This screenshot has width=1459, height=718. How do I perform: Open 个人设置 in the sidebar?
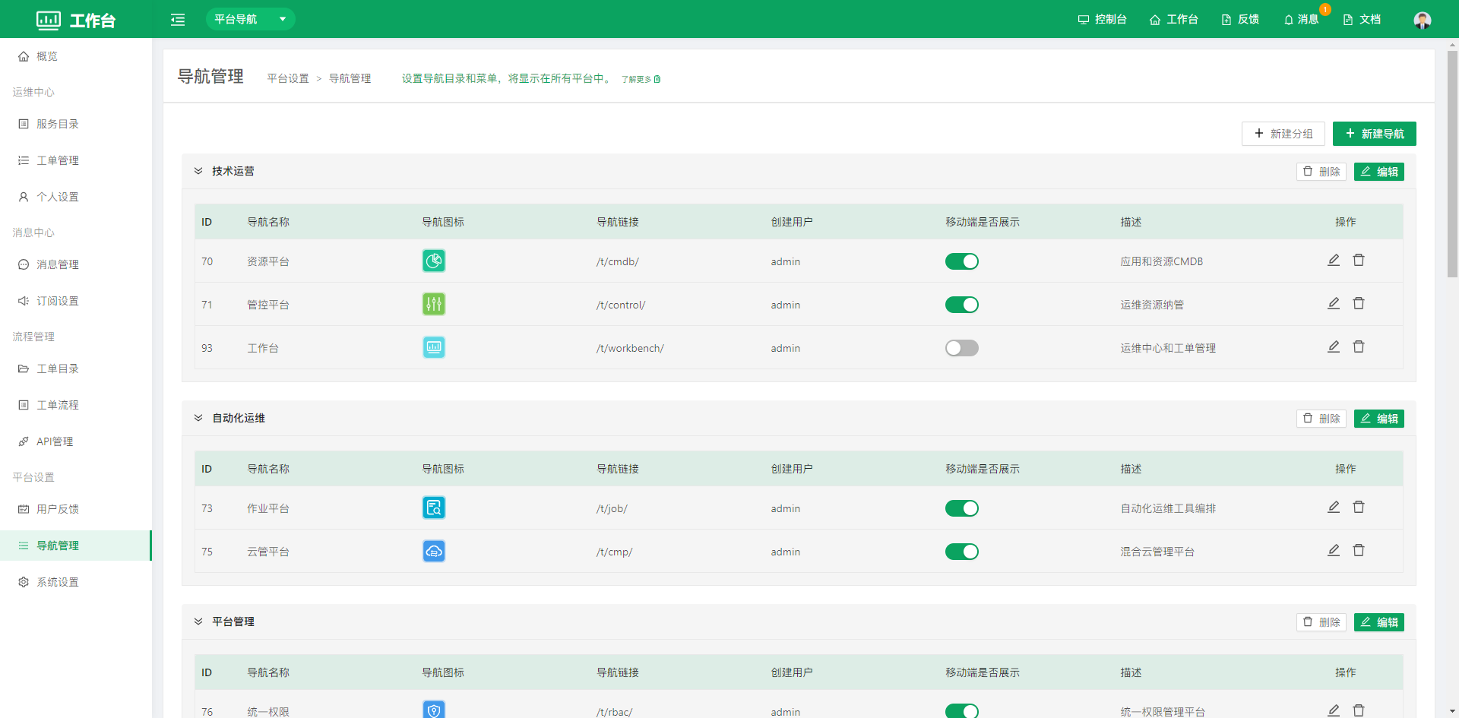(76, 197)
